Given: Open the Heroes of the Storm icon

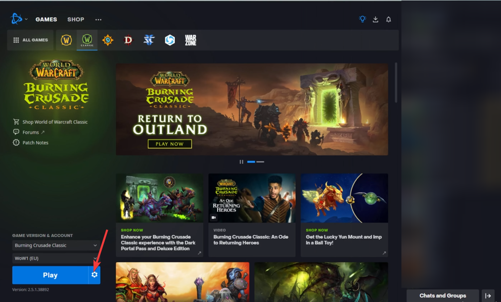Looking at the screenshot, I should click(x=170, y=40).
